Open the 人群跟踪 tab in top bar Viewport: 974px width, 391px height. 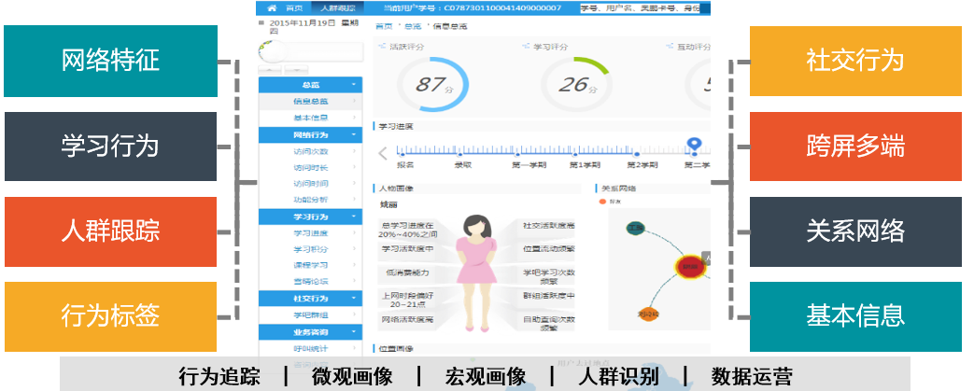337,7
